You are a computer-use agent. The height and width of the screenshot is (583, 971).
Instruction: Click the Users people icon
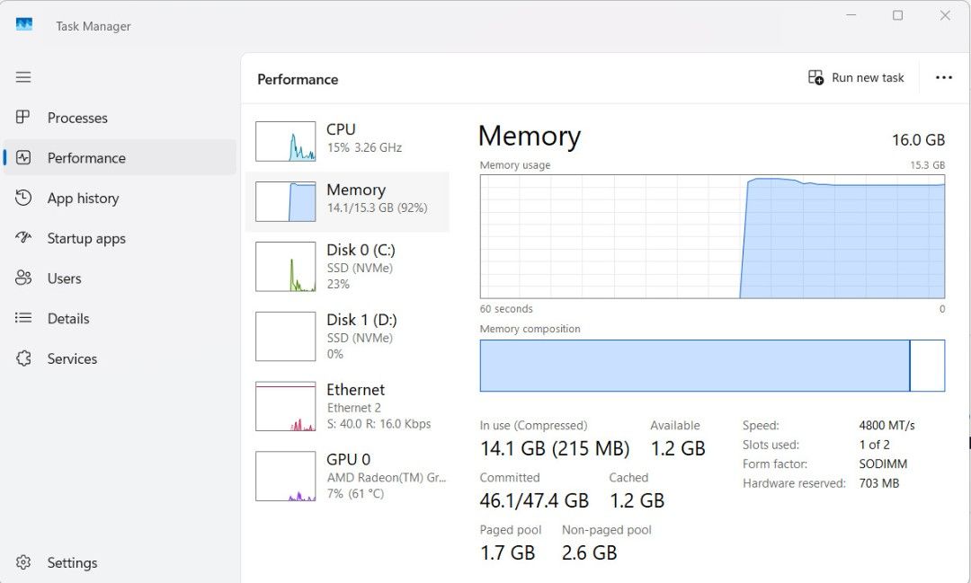pos(23,278)
